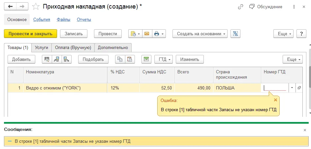Close the Приходная накладная form
311x149 pixels.
tap(304, 7)
